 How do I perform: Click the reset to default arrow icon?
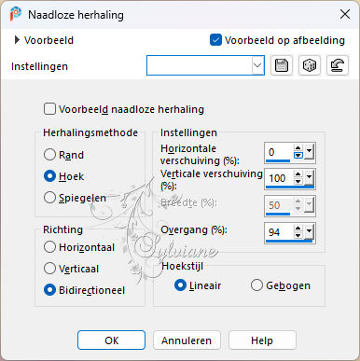click(338, 65)
